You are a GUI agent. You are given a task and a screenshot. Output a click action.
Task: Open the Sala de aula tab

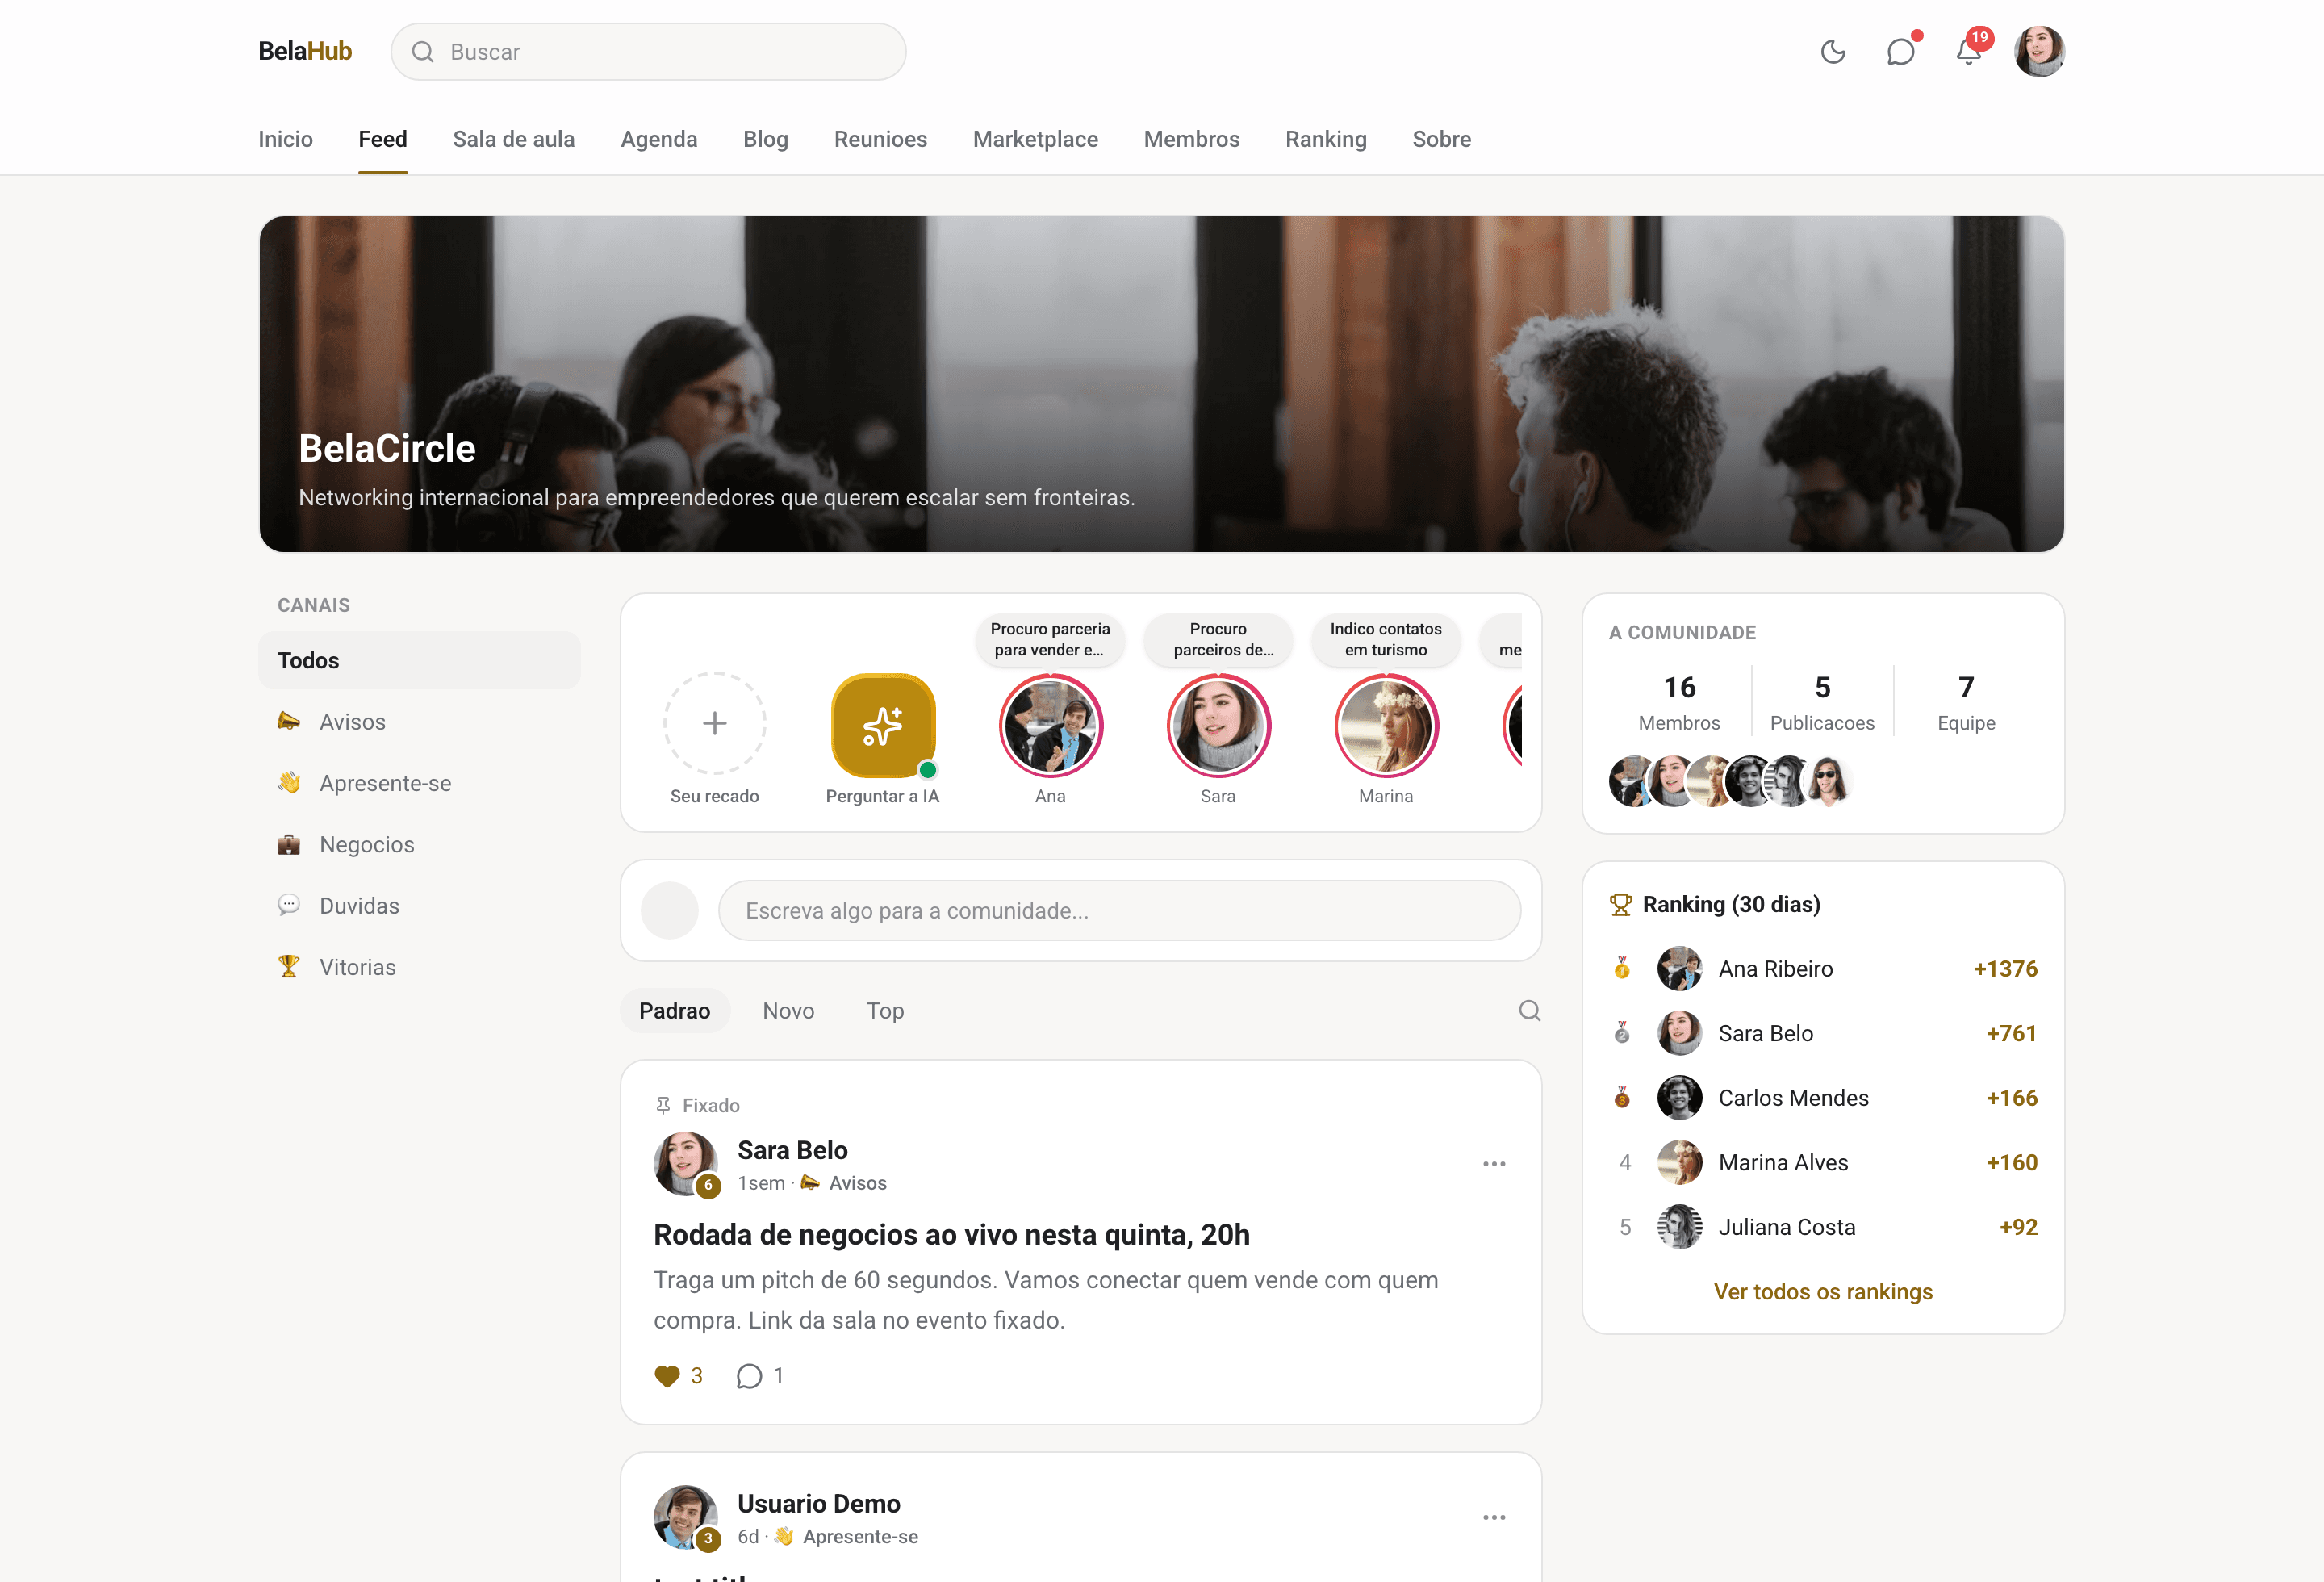[x=513, y=139]
